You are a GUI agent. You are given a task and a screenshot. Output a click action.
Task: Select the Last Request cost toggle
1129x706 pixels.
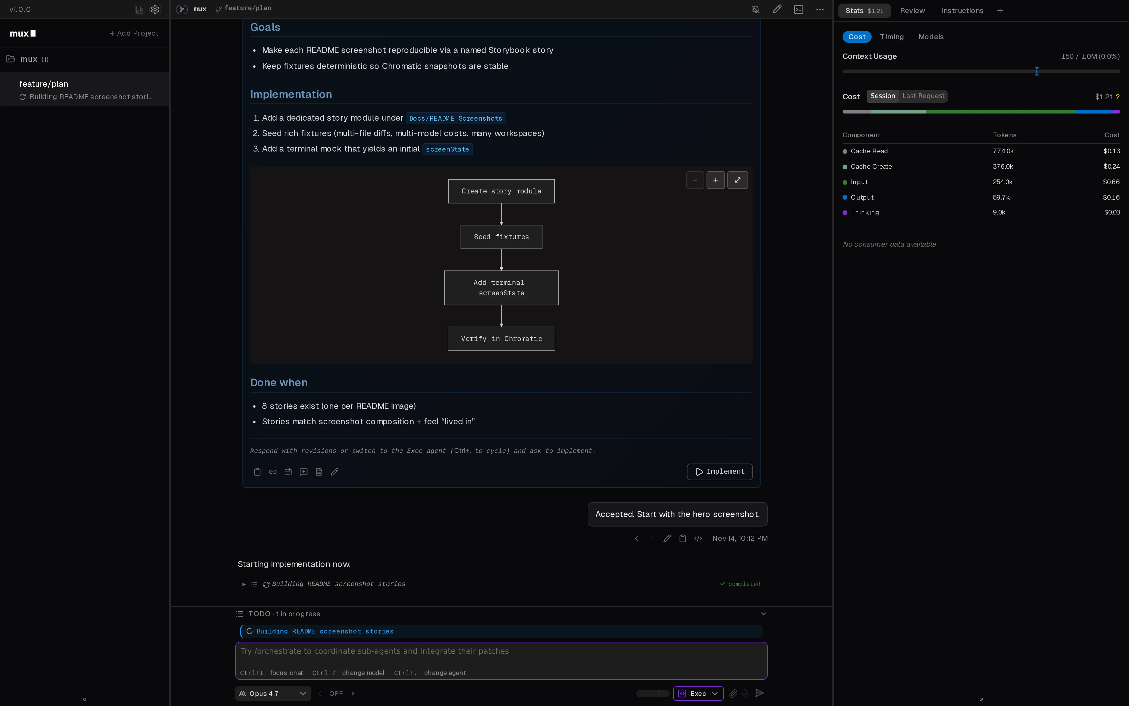click(x=923, y=96)
